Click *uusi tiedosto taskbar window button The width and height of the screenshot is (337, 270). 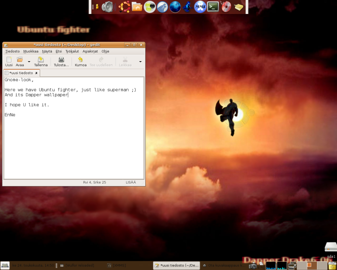click(176, 266)
